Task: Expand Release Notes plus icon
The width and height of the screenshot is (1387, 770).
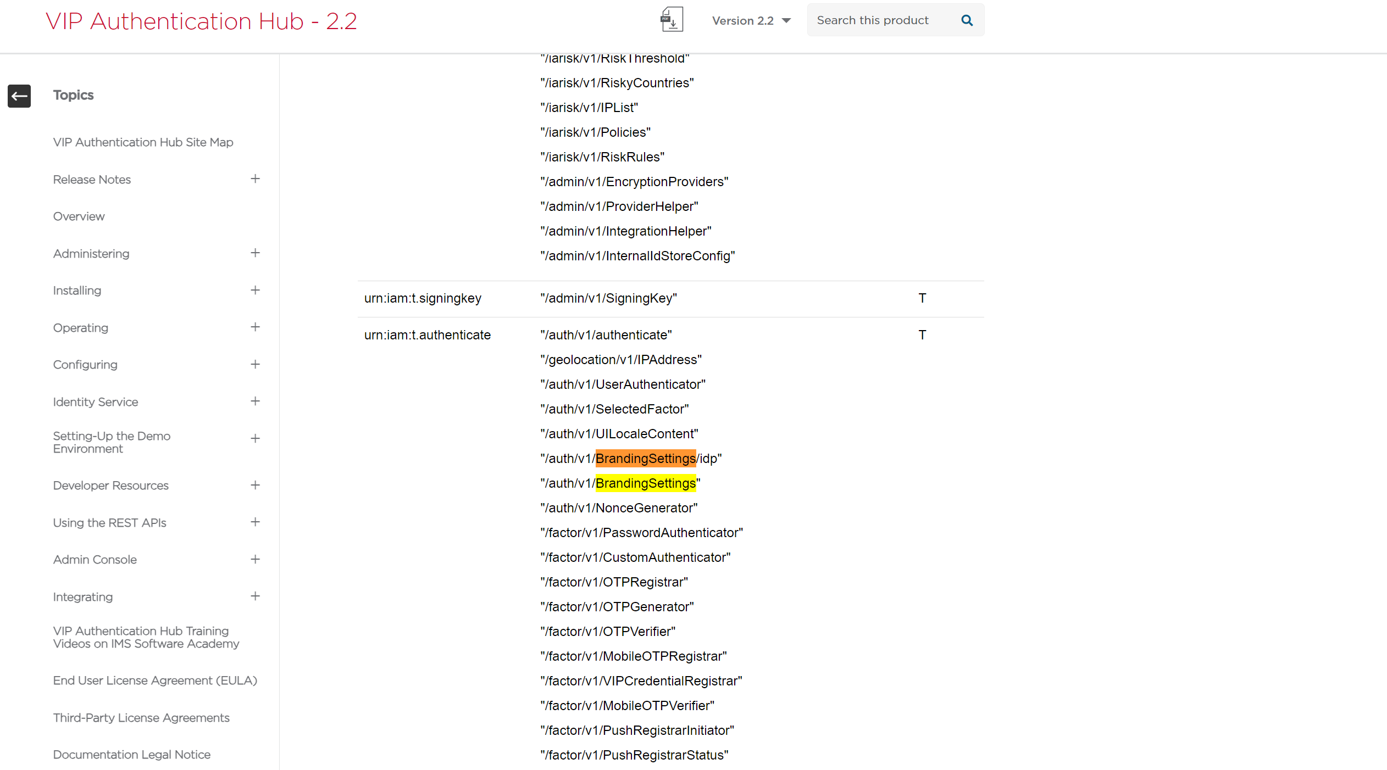Action: 255,179
